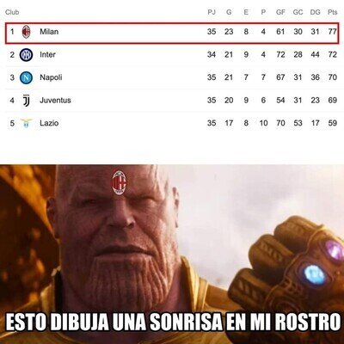Click the Napoli club logo
The width and height of the screenshot is (344, 344).
(26, 77)
